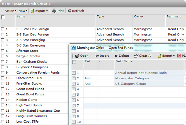Screen dimensions: 186x125
Task: Click the Export icon in main toolbar
Action: [x=33, y=11]
